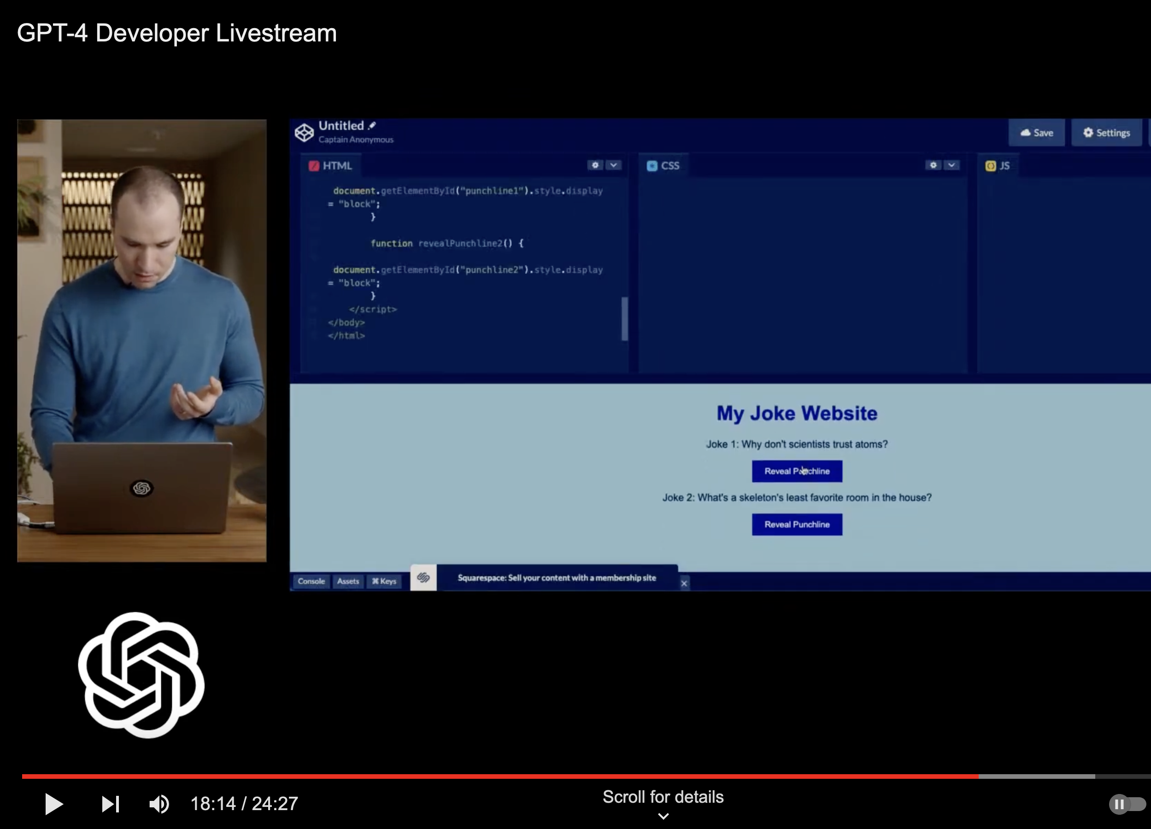Toggle the autoplay switch
1151x829 pixels.
click(1127, 804)
